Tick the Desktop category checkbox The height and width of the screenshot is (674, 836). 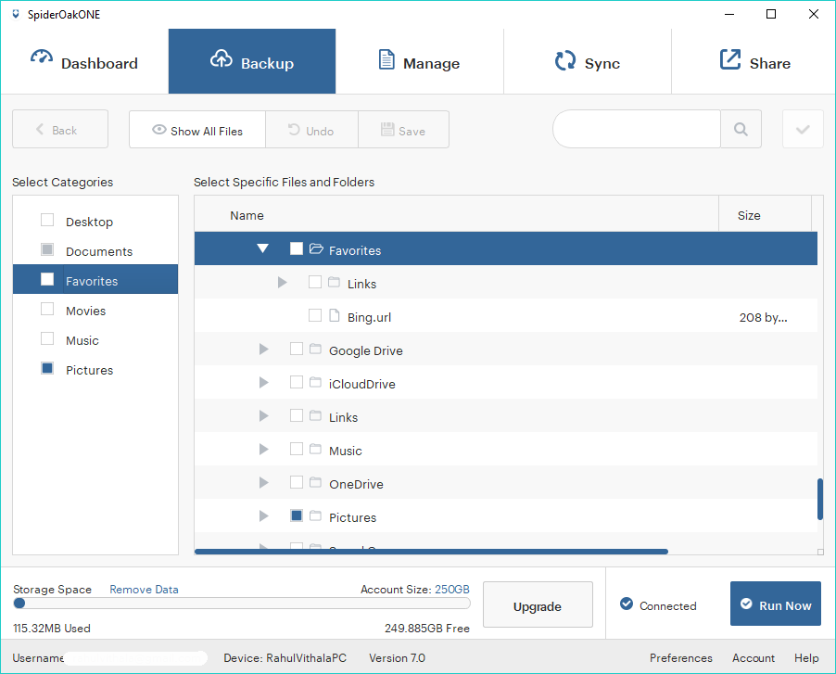47,220
